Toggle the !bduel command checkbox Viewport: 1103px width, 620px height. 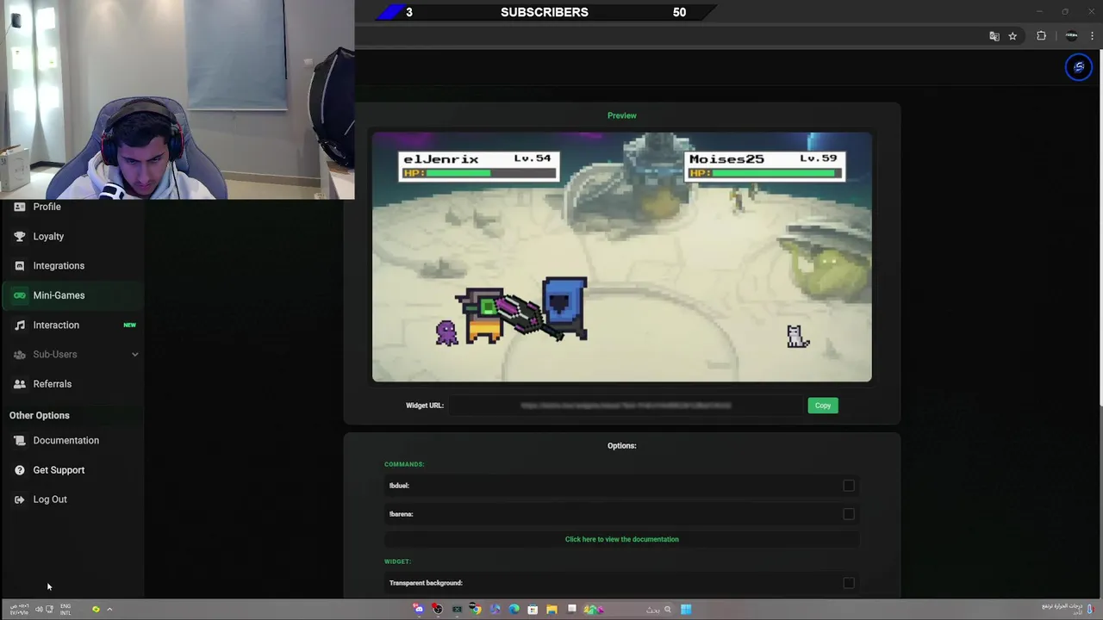pyautogui.click(x=849, y=486)
